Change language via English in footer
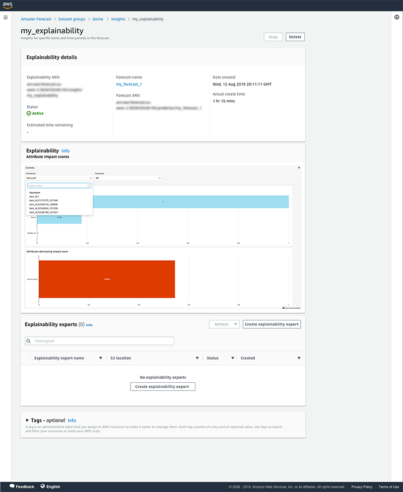The width and height of the screenshot is (403, 492). coord(53,486)
